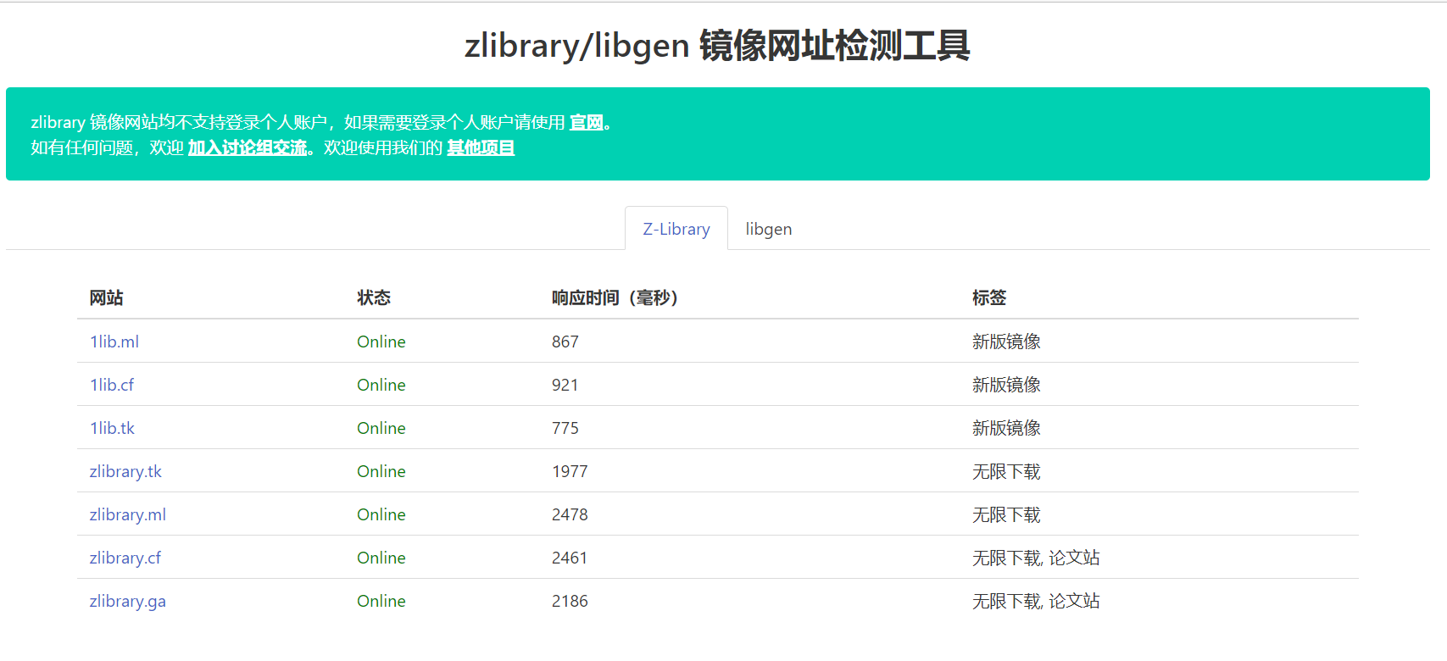
Task: Click the response time value 2186
Action: click(570, 601)
